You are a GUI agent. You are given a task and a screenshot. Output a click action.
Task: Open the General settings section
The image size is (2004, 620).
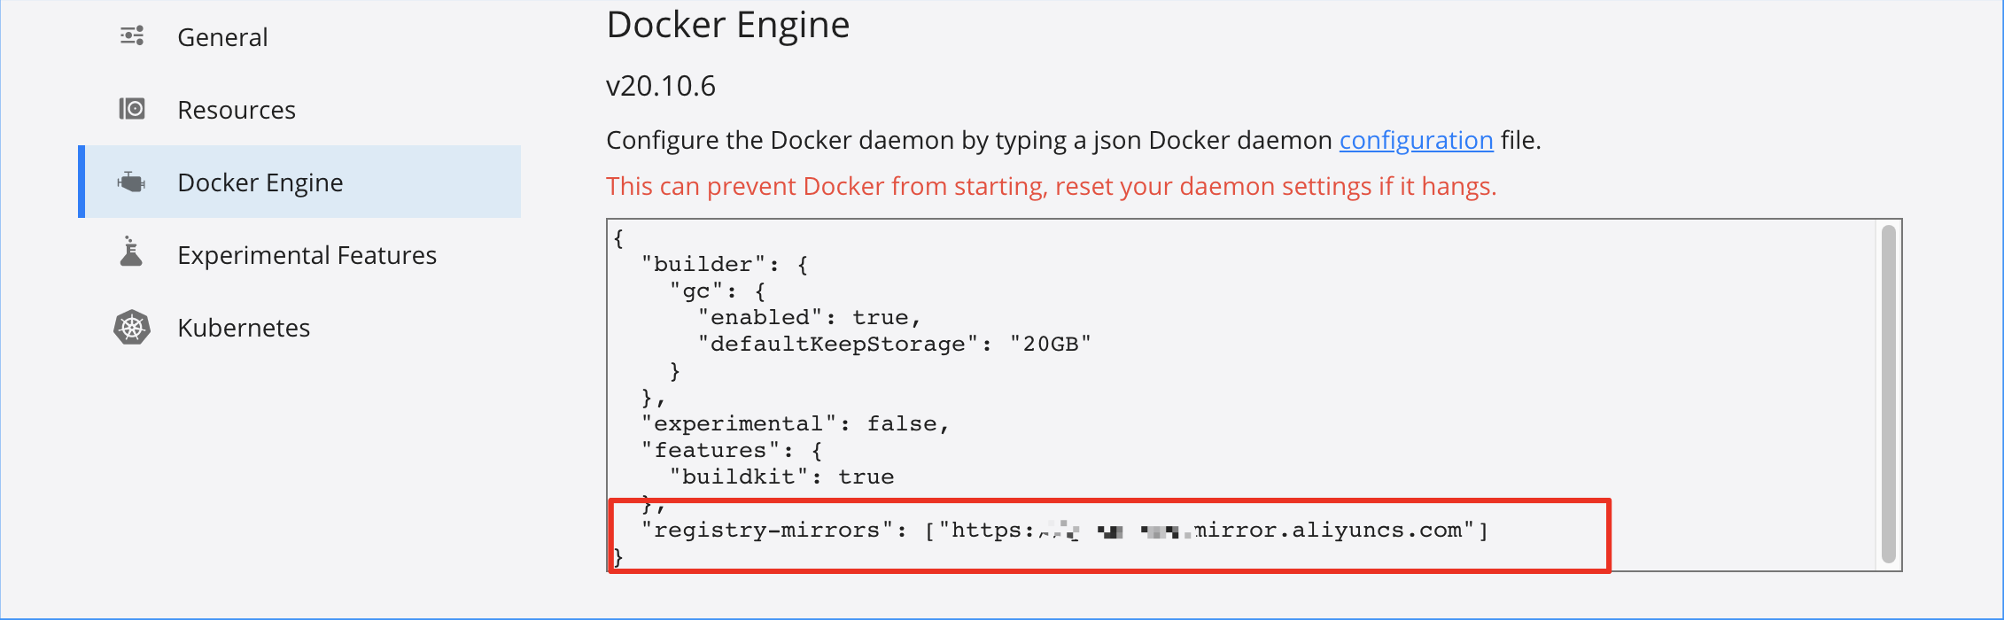(222, 37)
